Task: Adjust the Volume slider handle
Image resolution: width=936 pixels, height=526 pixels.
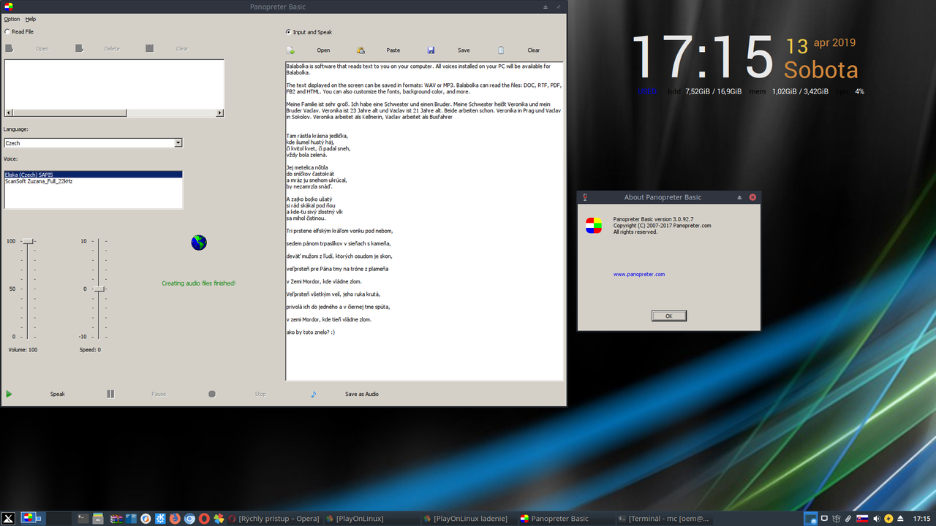Action: (28, 241)
